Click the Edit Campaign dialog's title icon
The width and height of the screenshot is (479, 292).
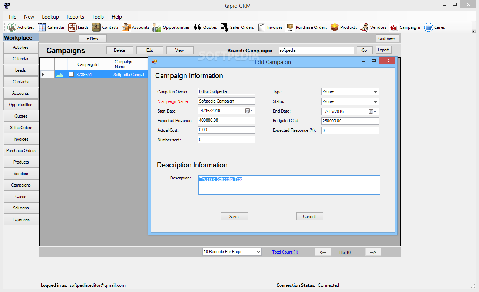155,62
